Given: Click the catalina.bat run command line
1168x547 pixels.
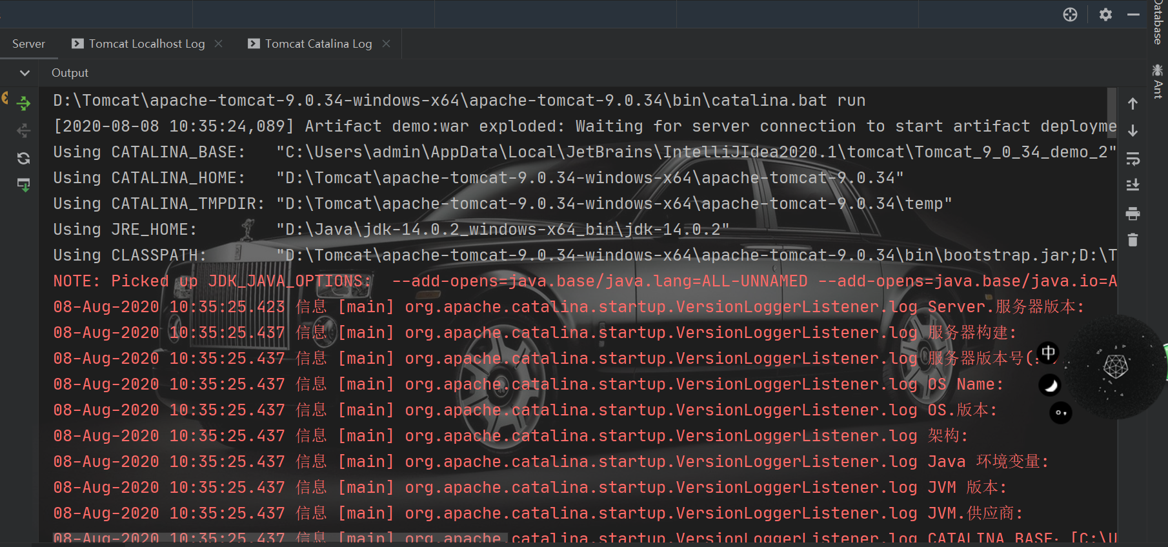Looking at the screenshot, I should pyautogui.click(x=459, y=101).
